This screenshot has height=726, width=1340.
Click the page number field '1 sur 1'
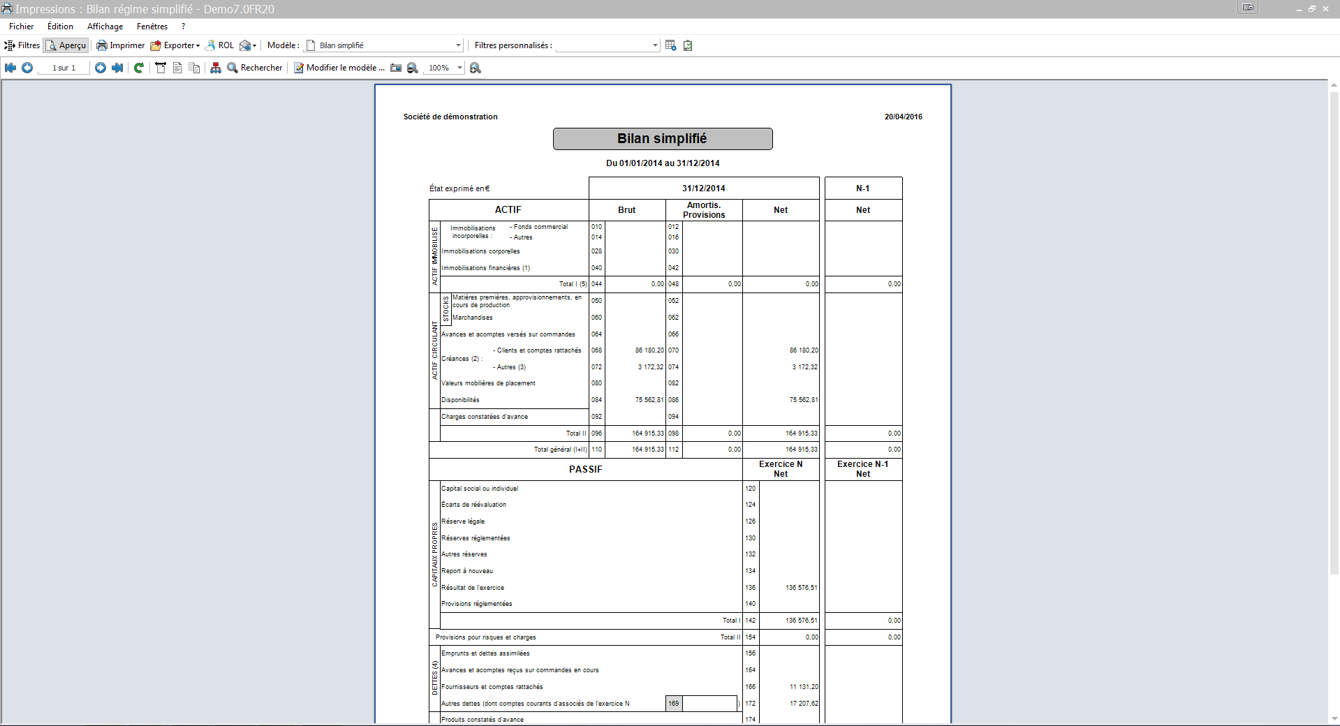click(64, 68)
